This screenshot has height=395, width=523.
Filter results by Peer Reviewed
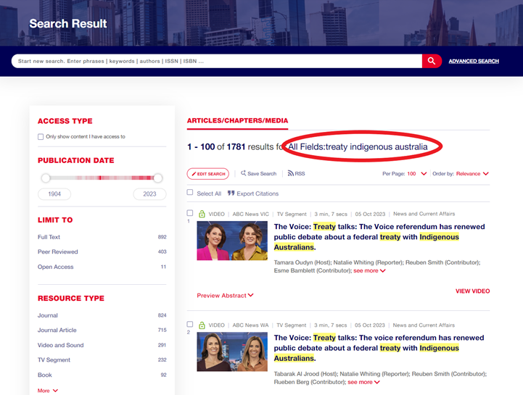[58, 251]
